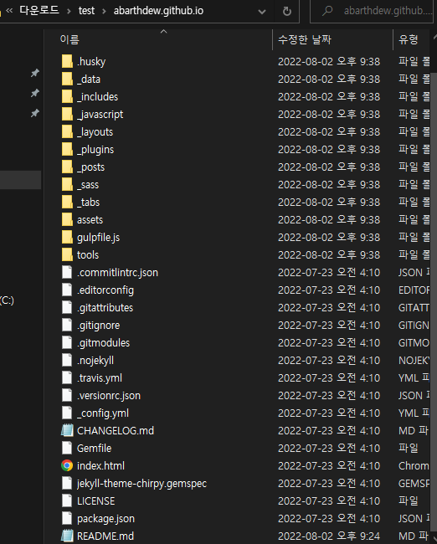
Task: Select the tools folder name
Action: [x=88, y=254]
